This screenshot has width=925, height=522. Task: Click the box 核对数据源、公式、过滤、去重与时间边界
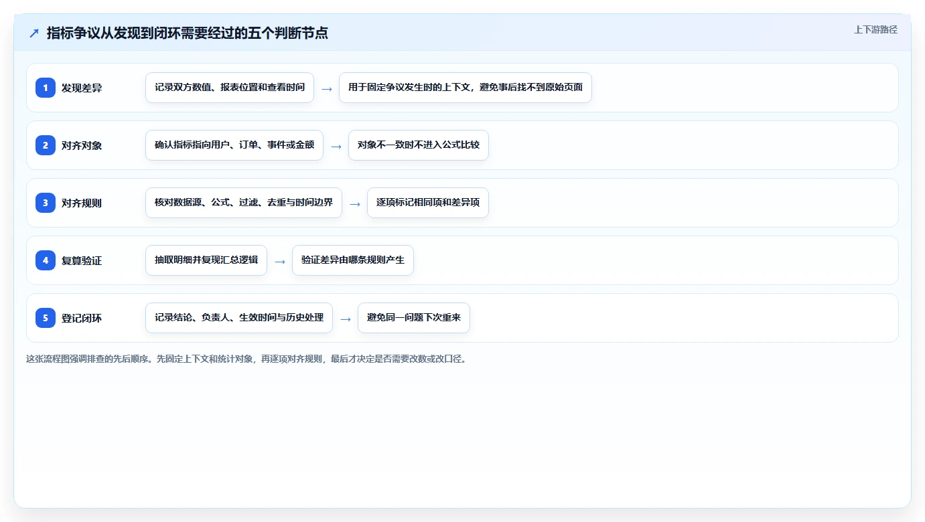coord(244,203)
